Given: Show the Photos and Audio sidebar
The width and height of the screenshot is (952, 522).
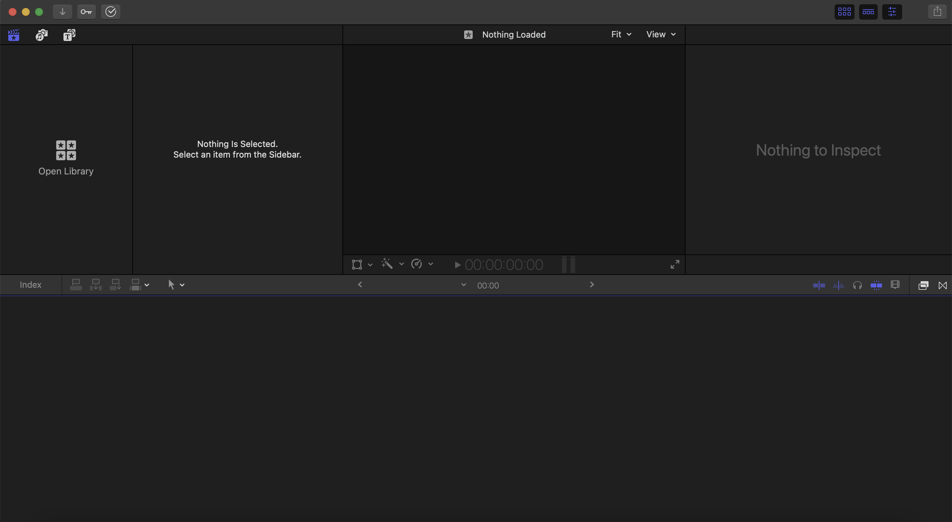Looking at the screenshot, I should coord(41,35).
